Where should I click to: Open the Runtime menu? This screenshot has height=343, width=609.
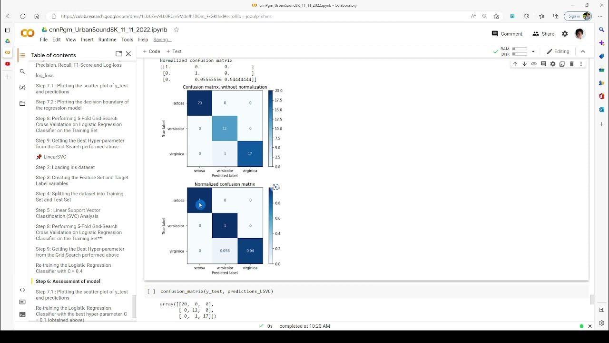(108, 40)
